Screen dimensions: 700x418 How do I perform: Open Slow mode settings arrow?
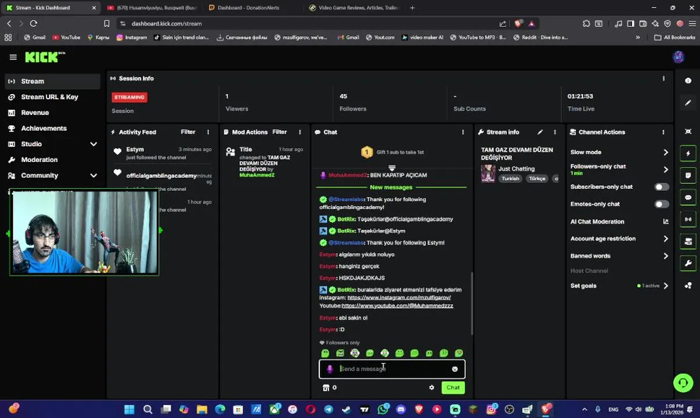pyautogui.click(x=666, y=152)
